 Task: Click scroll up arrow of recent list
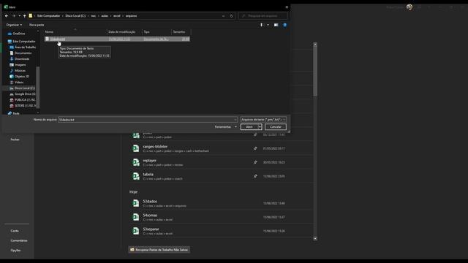click(x=315, y=44)
